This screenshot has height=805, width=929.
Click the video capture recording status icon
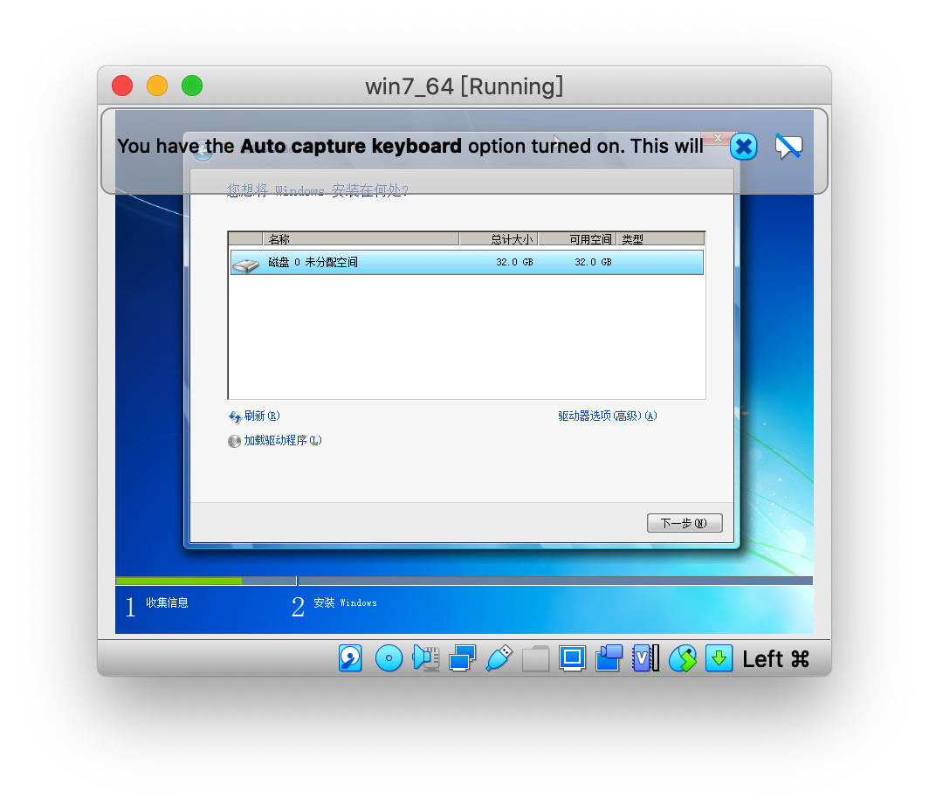[x=609, y=658]
